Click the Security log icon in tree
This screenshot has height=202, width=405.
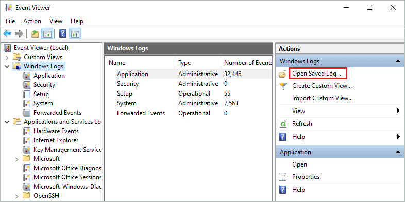coord(27,85)
